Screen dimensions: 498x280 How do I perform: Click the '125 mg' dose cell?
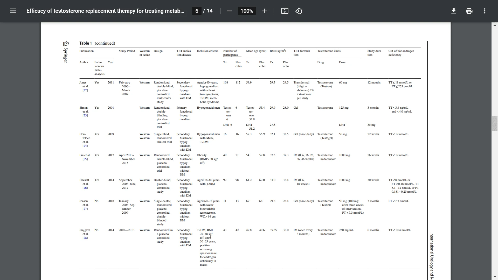coord(344,108)
